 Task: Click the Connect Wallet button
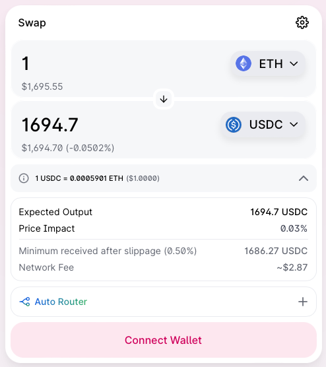click(x=164, y=340)
